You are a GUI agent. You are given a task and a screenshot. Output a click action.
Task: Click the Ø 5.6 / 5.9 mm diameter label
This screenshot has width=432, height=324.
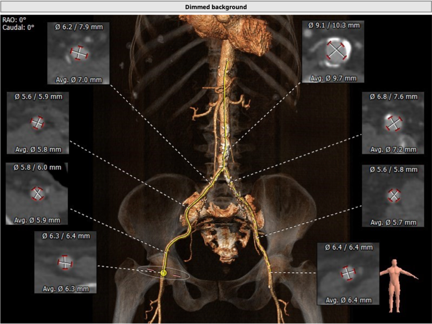point(38,96)
